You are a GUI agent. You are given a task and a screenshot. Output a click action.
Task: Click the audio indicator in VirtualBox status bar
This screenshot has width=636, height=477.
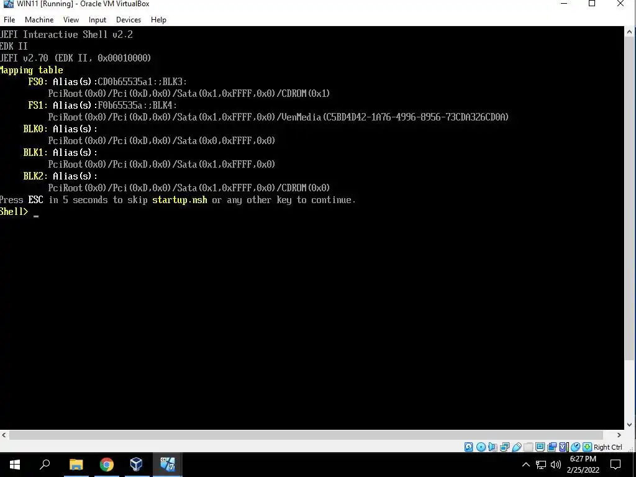(493, 447)
